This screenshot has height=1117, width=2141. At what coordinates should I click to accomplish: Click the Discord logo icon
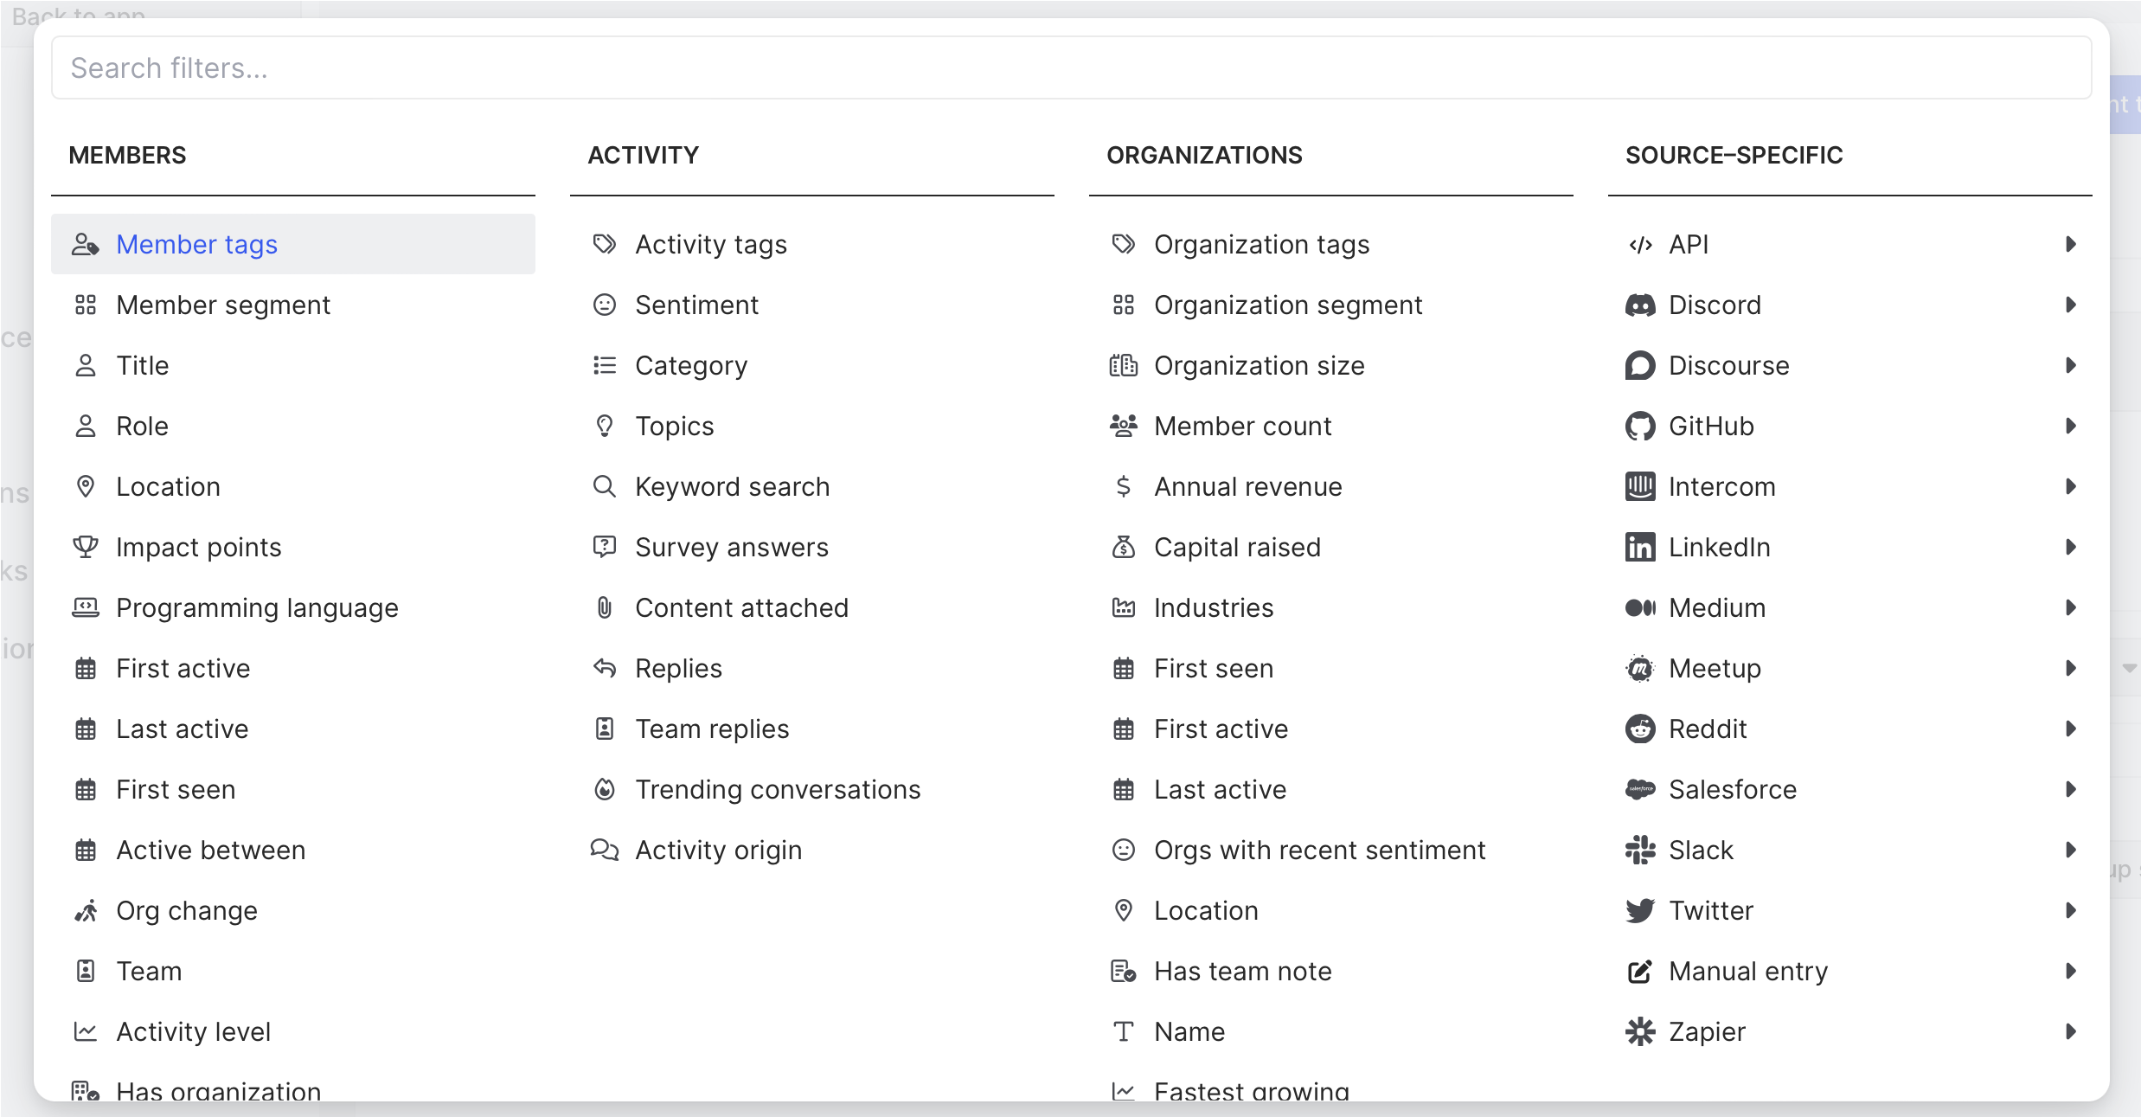click(x=1639, y=305)
